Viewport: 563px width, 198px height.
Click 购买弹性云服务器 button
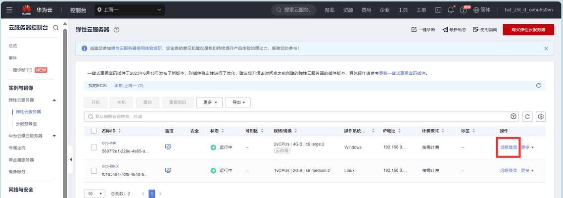point(528,30)
